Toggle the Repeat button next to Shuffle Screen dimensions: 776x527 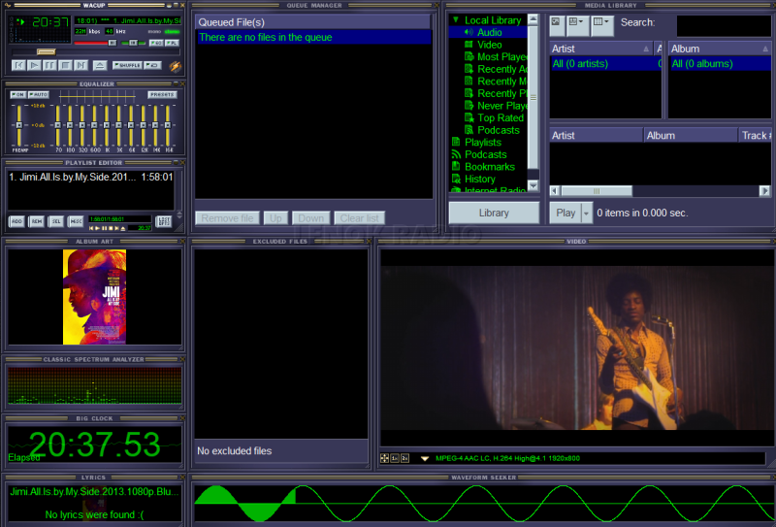pyautogui.click(x=152, y=65)
